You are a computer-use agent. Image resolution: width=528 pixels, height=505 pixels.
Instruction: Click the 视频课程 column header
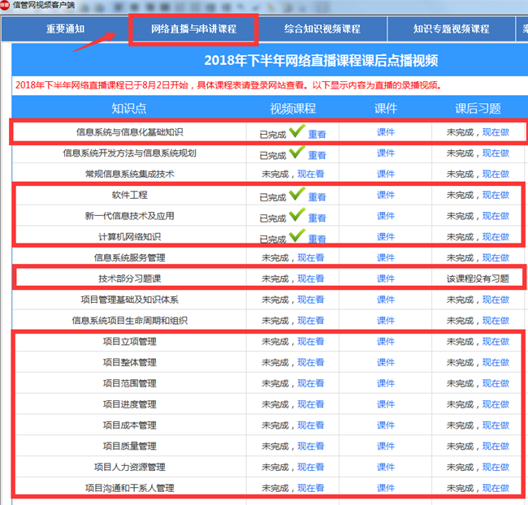point(292,109)
